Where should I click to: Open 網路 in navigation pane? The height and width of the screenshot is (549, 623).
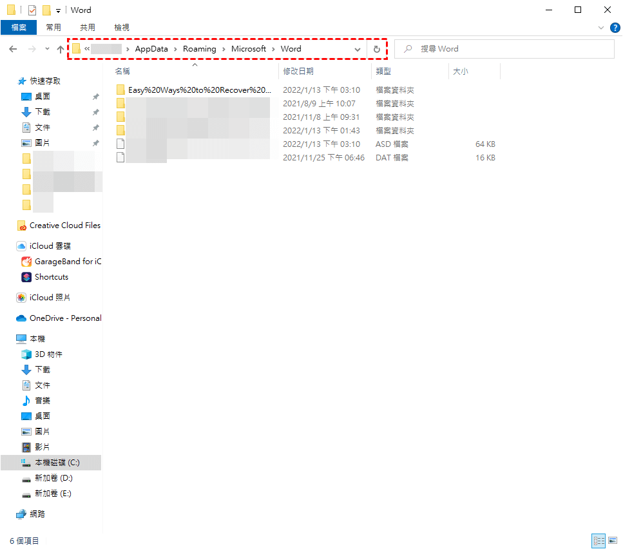(x=37, y=515)
